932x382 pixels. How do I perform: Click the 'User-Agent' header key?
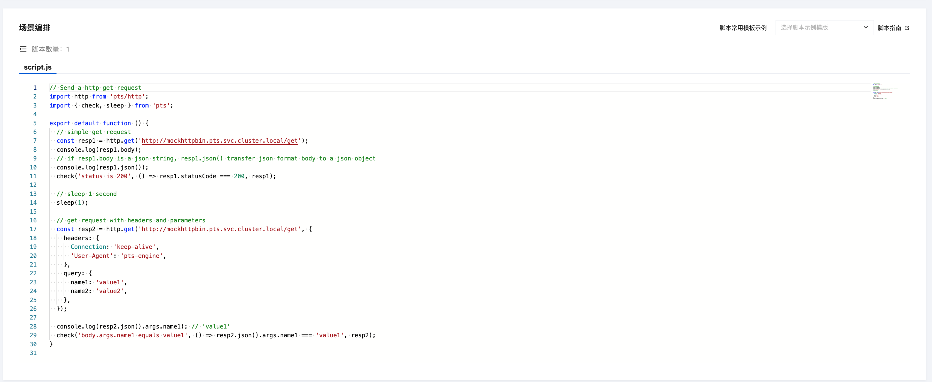pyautogui.click(x=91, y=256)
